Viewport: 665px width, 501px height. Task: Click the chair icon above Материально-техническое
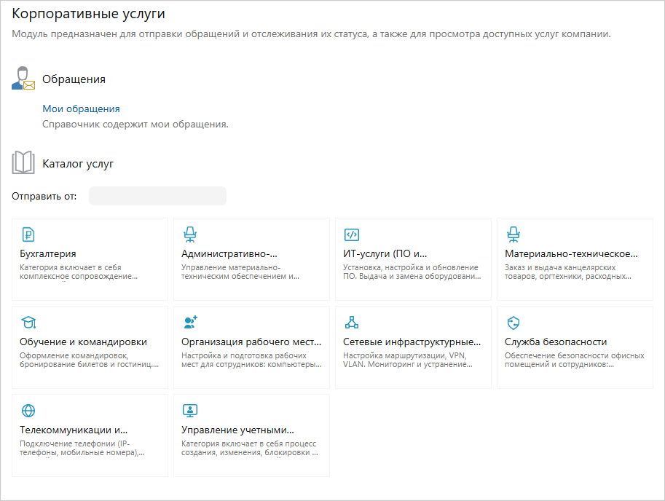[513, 234]
